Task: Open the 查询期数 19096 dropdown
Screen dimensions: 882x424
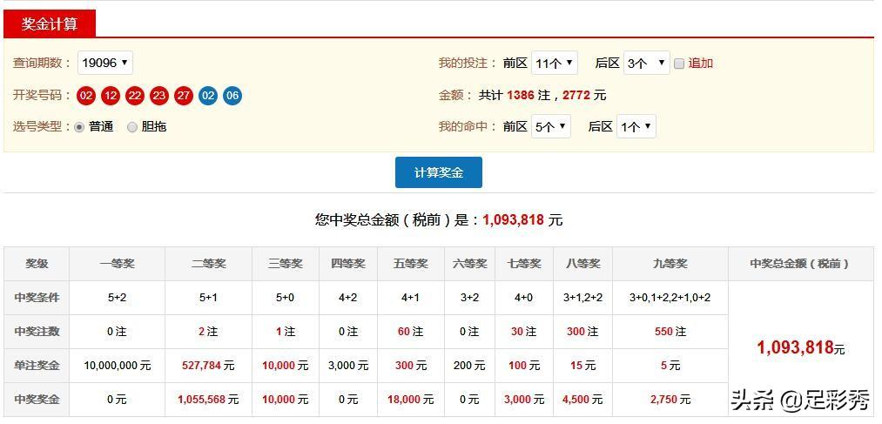Action: (x=105, y=63)
